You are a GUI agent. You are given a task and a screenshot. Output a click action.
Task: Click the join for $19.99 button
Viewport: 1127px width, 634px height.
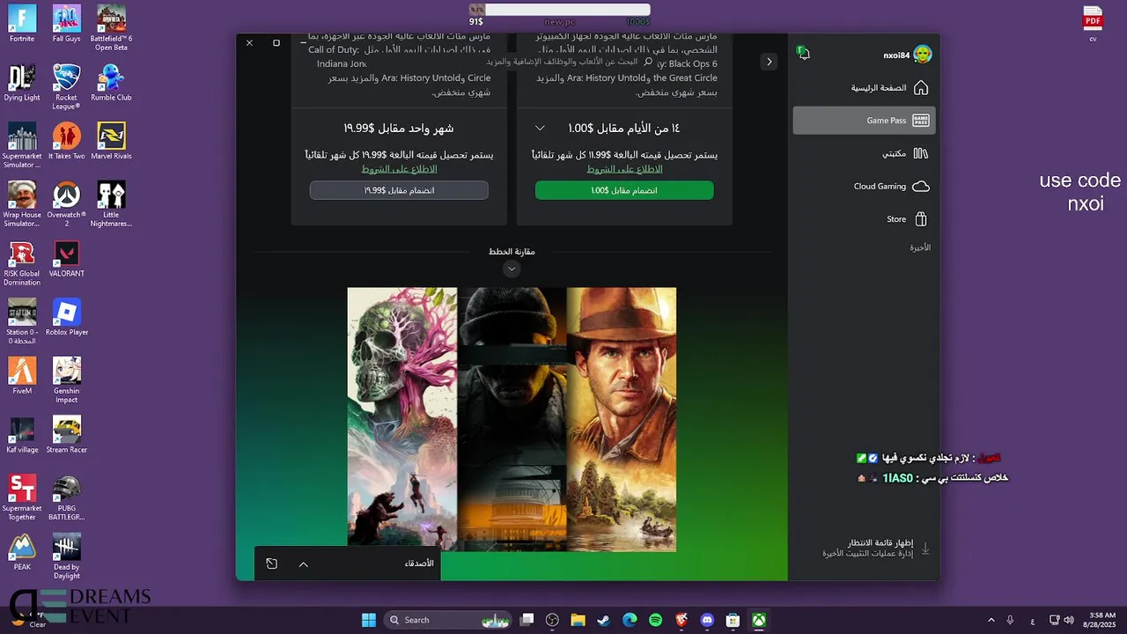click(399, 190)
